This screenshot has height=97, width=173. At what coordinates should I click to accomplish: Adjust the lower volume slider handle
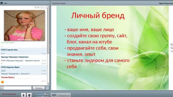pyautogui.click(x=42, y=96)
